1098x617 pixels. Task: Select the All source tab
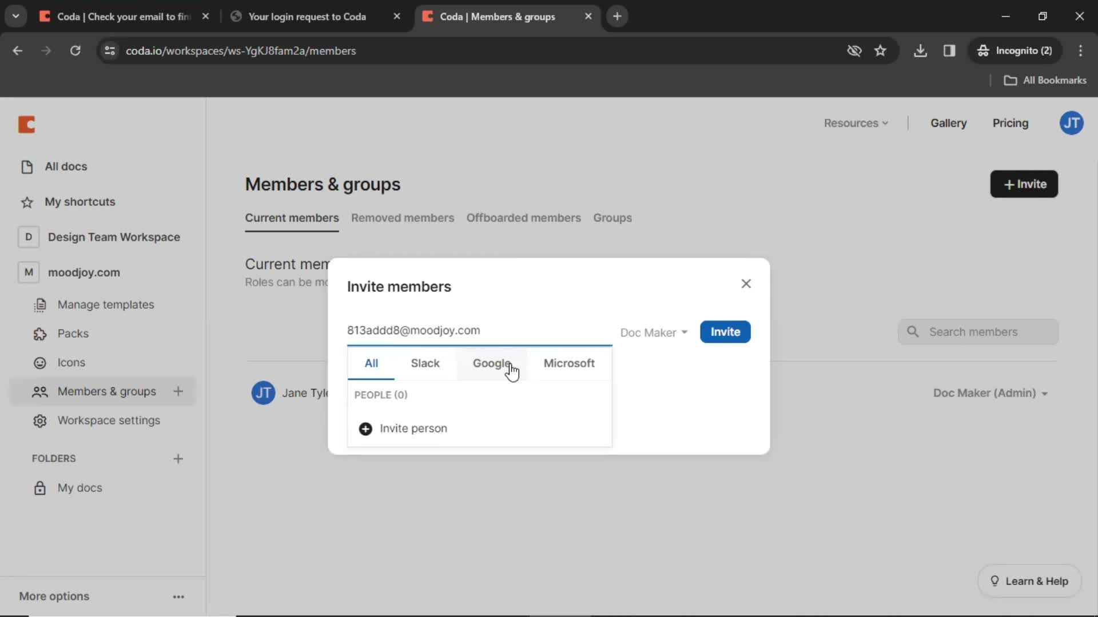371,363
